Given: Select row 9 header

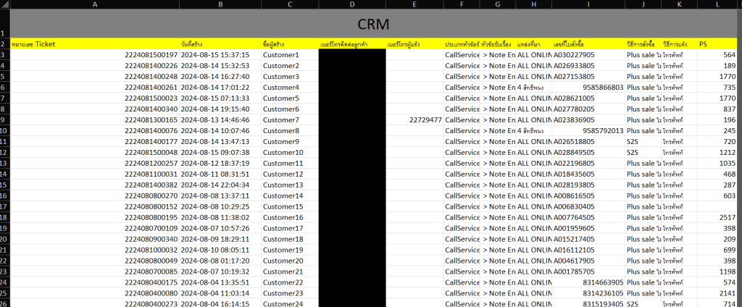Looking at the screenshot, I should click(x=4, y=119).
